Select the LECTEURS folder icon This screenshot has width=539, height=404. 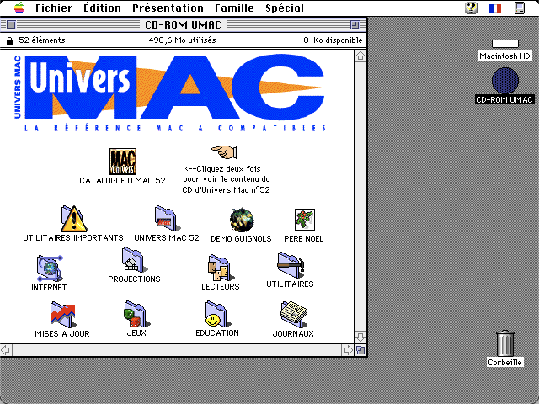[x=221, y=268]
